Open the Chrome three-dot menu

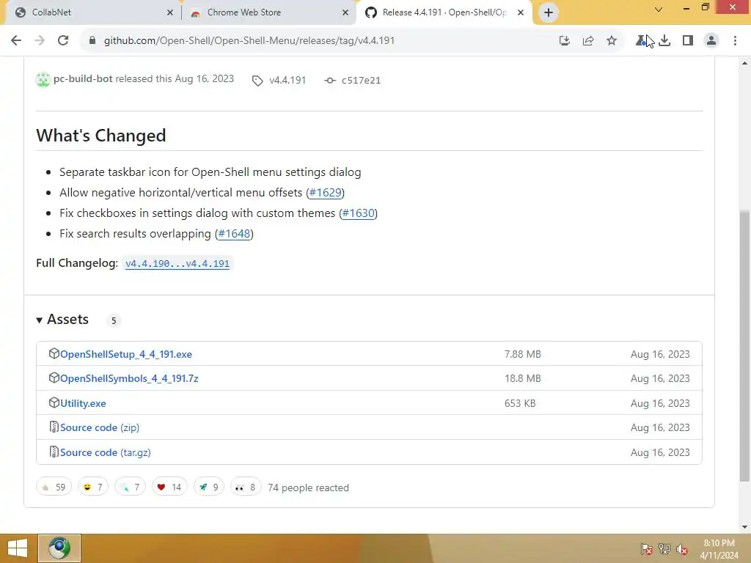click(x=735, y=41)
